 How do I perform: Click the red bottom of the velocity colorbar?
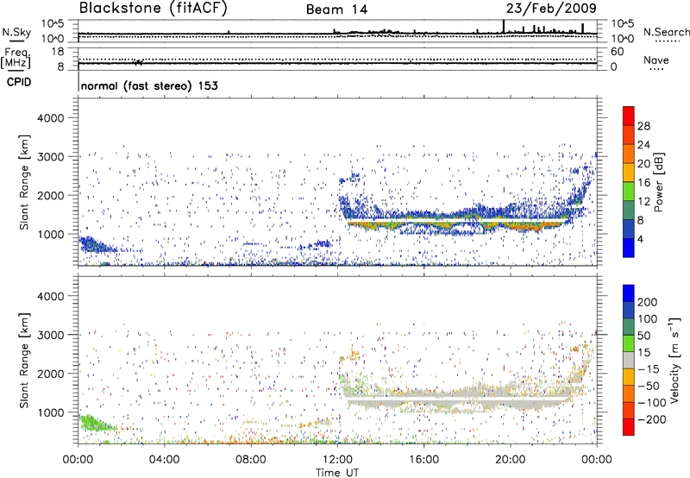click(629, 427)
